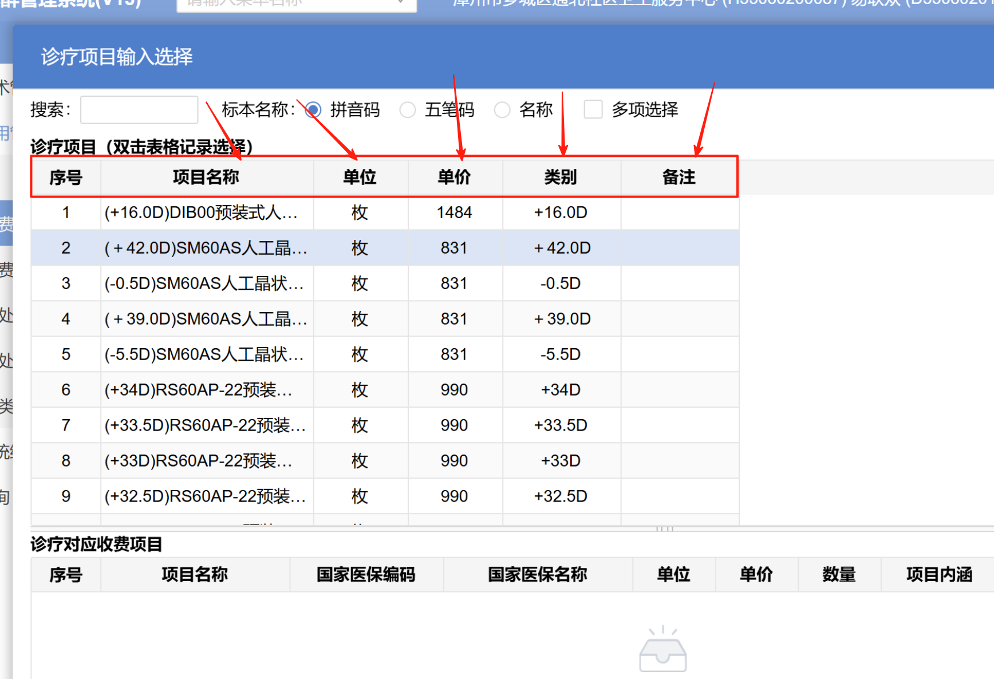Select the 拼音码 radio button
The height and width of the screenshot is (679, 994).
tap(313, 109)
